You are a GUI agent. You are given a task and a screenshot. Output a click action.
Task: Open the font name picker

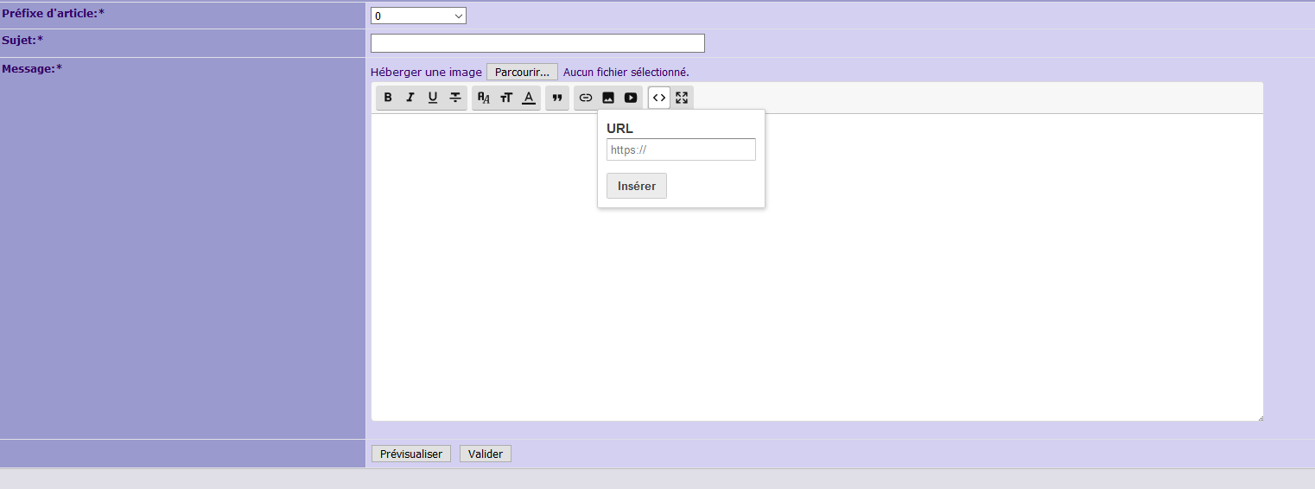484,98
